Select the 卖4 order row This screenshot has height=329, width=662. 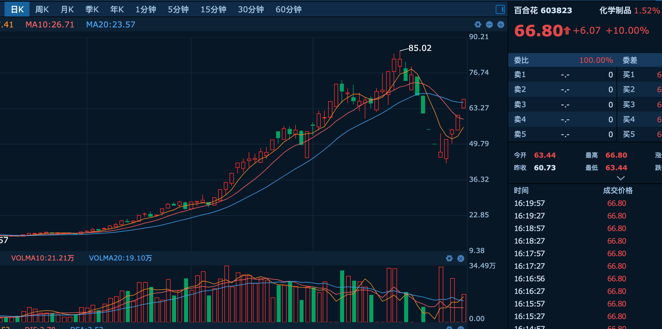(x=563, y=119)
